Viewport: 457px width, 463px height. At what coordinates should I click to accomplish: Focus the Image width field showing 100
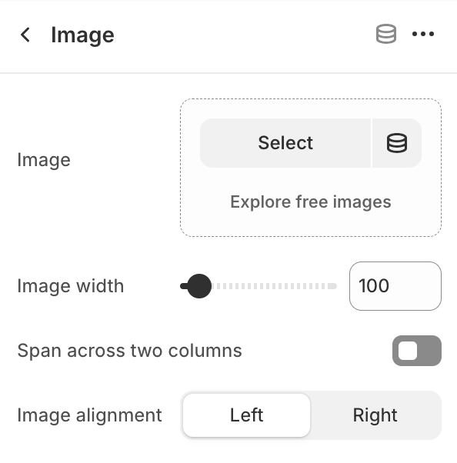tap(395, 286)
